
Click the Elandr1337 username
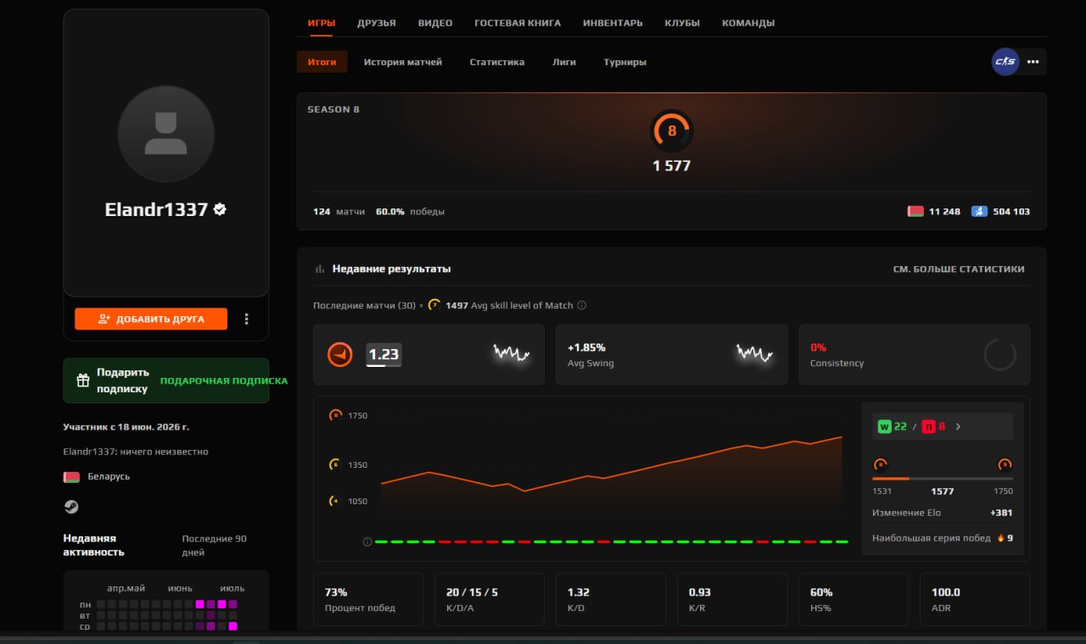(156, 209)
